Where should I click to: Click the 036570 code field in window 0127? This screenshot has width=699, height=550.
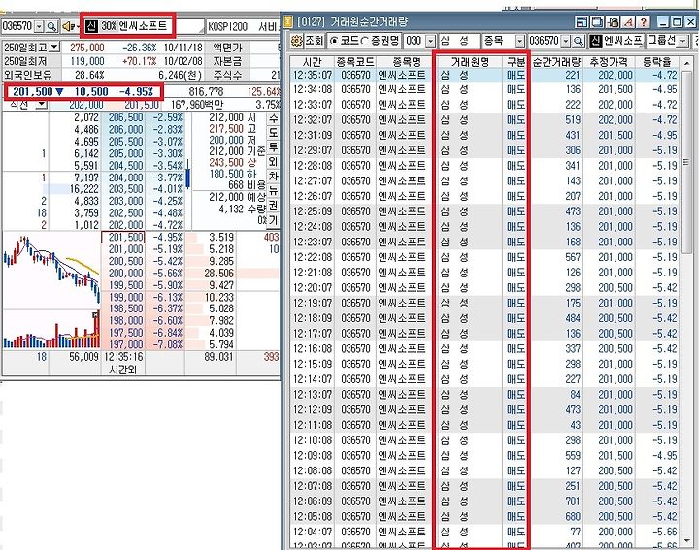(545, 42)
